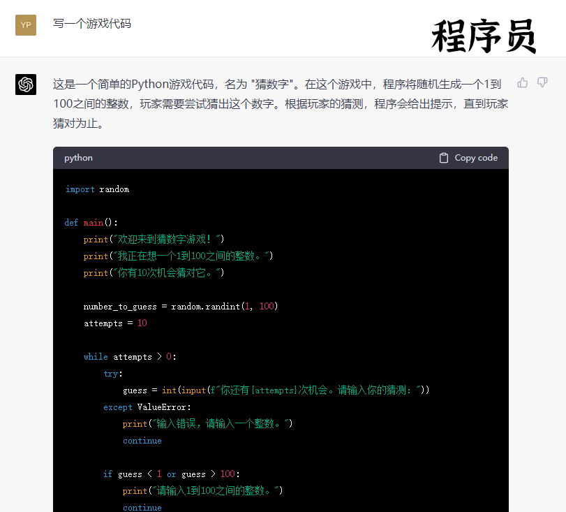Click the 'except ValueError:' line
Viewport: 566px width, 512px height.
click(x=147, y=407)
